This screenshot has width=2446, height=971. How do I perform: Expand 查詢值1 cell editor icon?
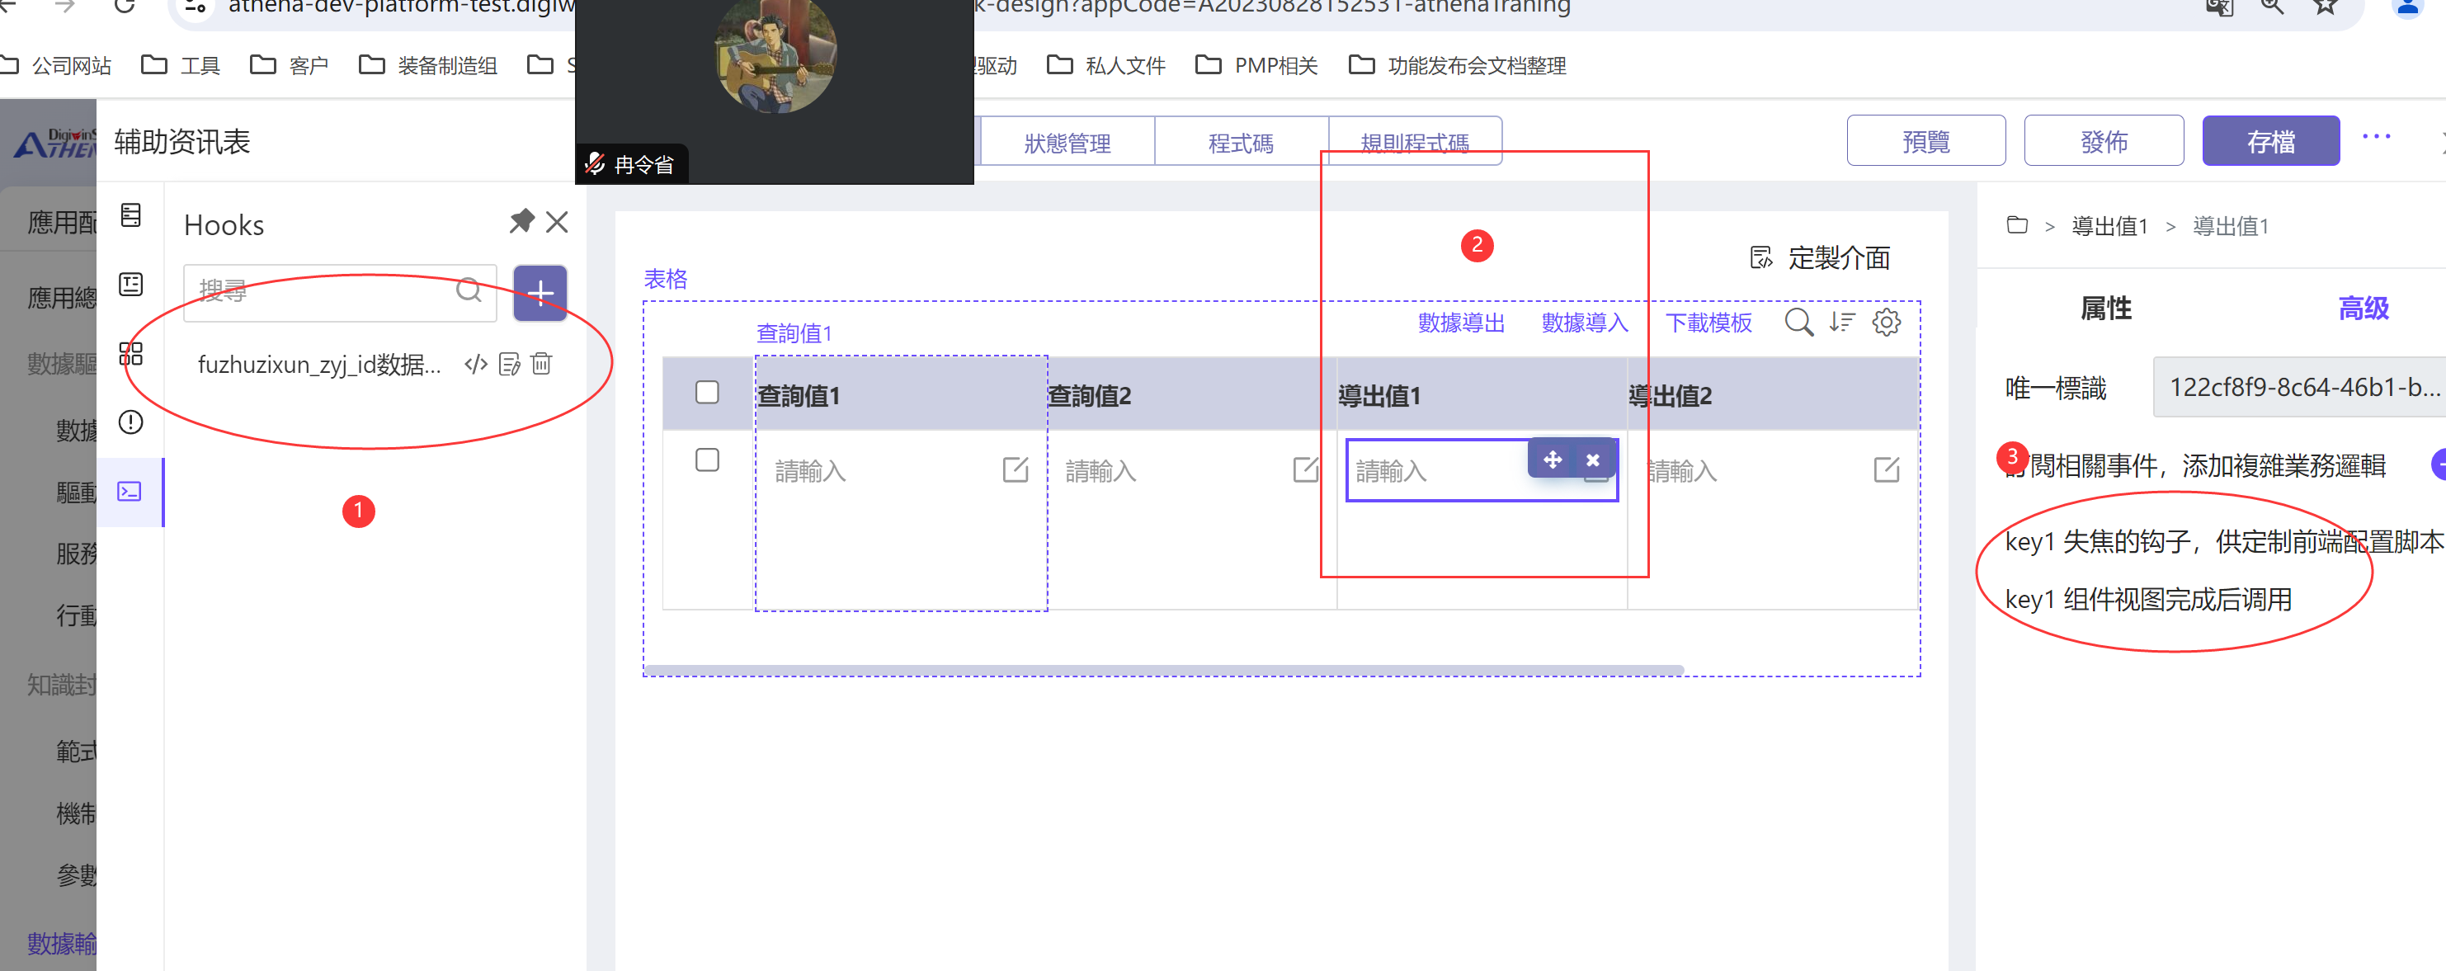(1015, 470)
